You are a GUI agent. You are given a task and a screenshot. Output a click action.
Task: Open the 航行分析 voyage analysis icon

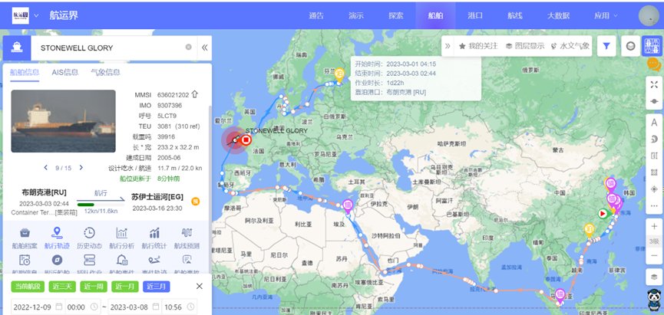pyautogui.click(x=121, y=237)
